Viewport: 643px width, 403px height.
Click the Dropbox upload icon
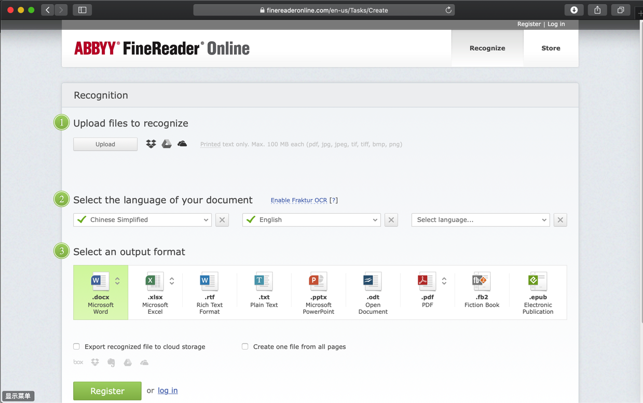click(151, 144)
